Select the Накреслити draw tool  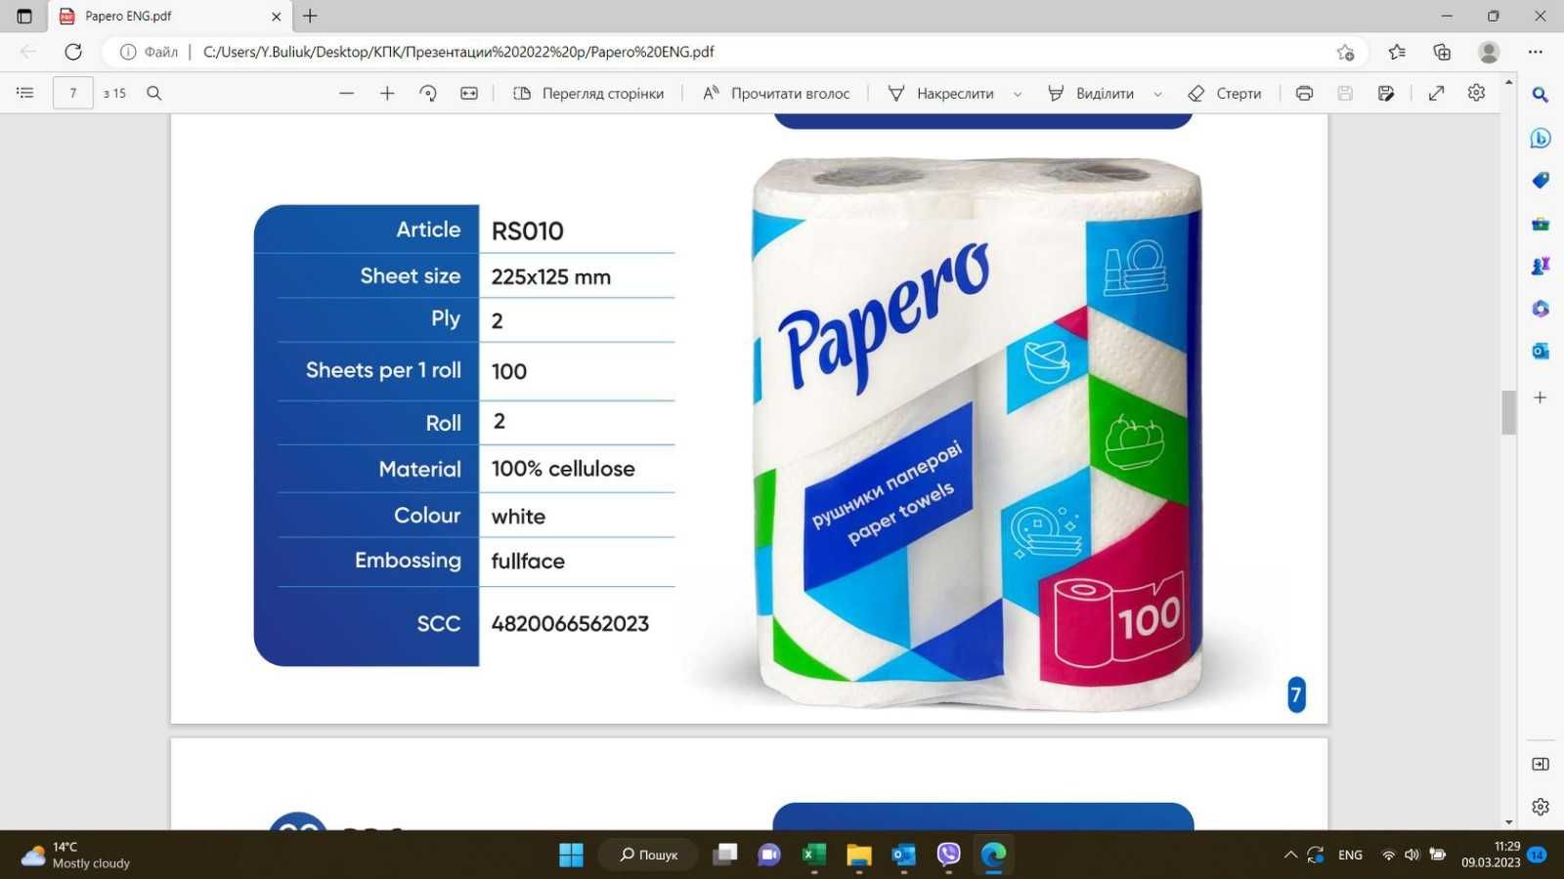pyautogui.click(x=940, y=93)
